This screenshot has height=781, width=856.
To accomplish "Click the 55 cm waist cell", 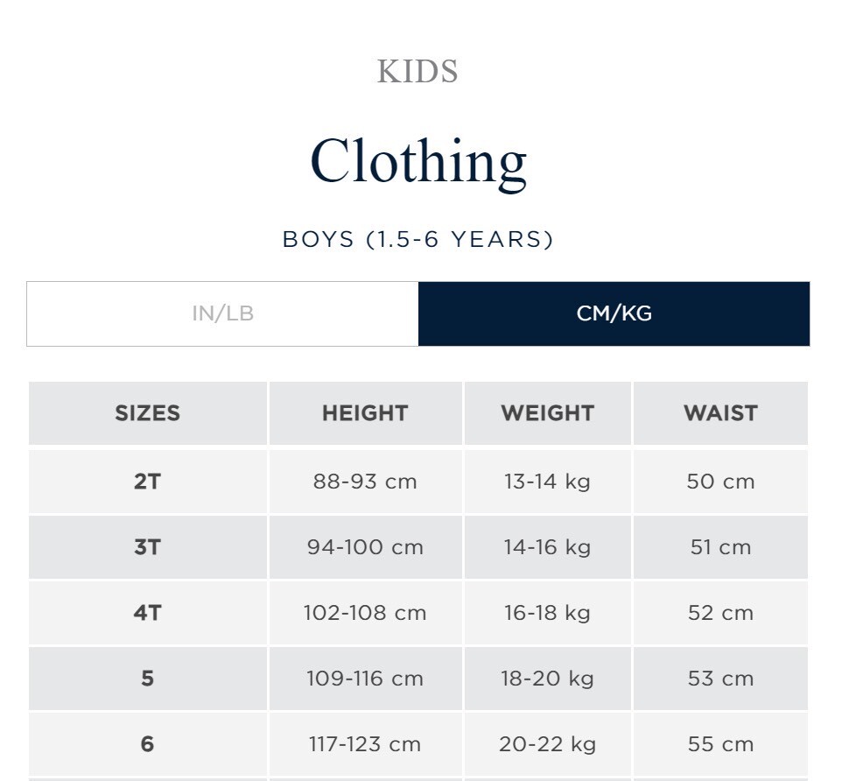I will tap(720, 744).
